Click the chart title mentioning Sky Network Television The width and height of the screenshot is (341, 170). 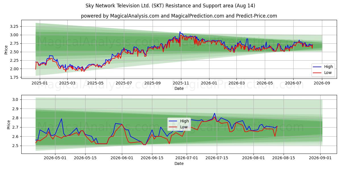point(170,6)
